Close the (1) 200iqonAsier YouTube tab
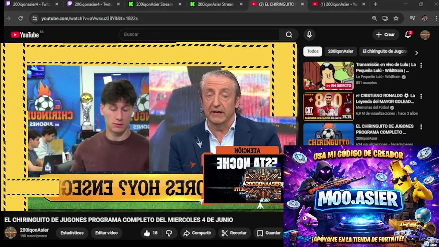 tap(364, 4)
